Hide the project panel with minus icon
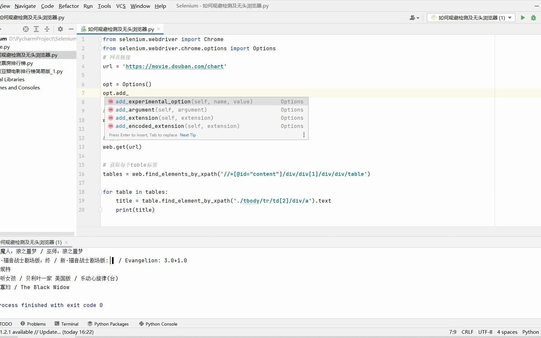This screenshot has width=541, height=338. (x=71, y=29)
